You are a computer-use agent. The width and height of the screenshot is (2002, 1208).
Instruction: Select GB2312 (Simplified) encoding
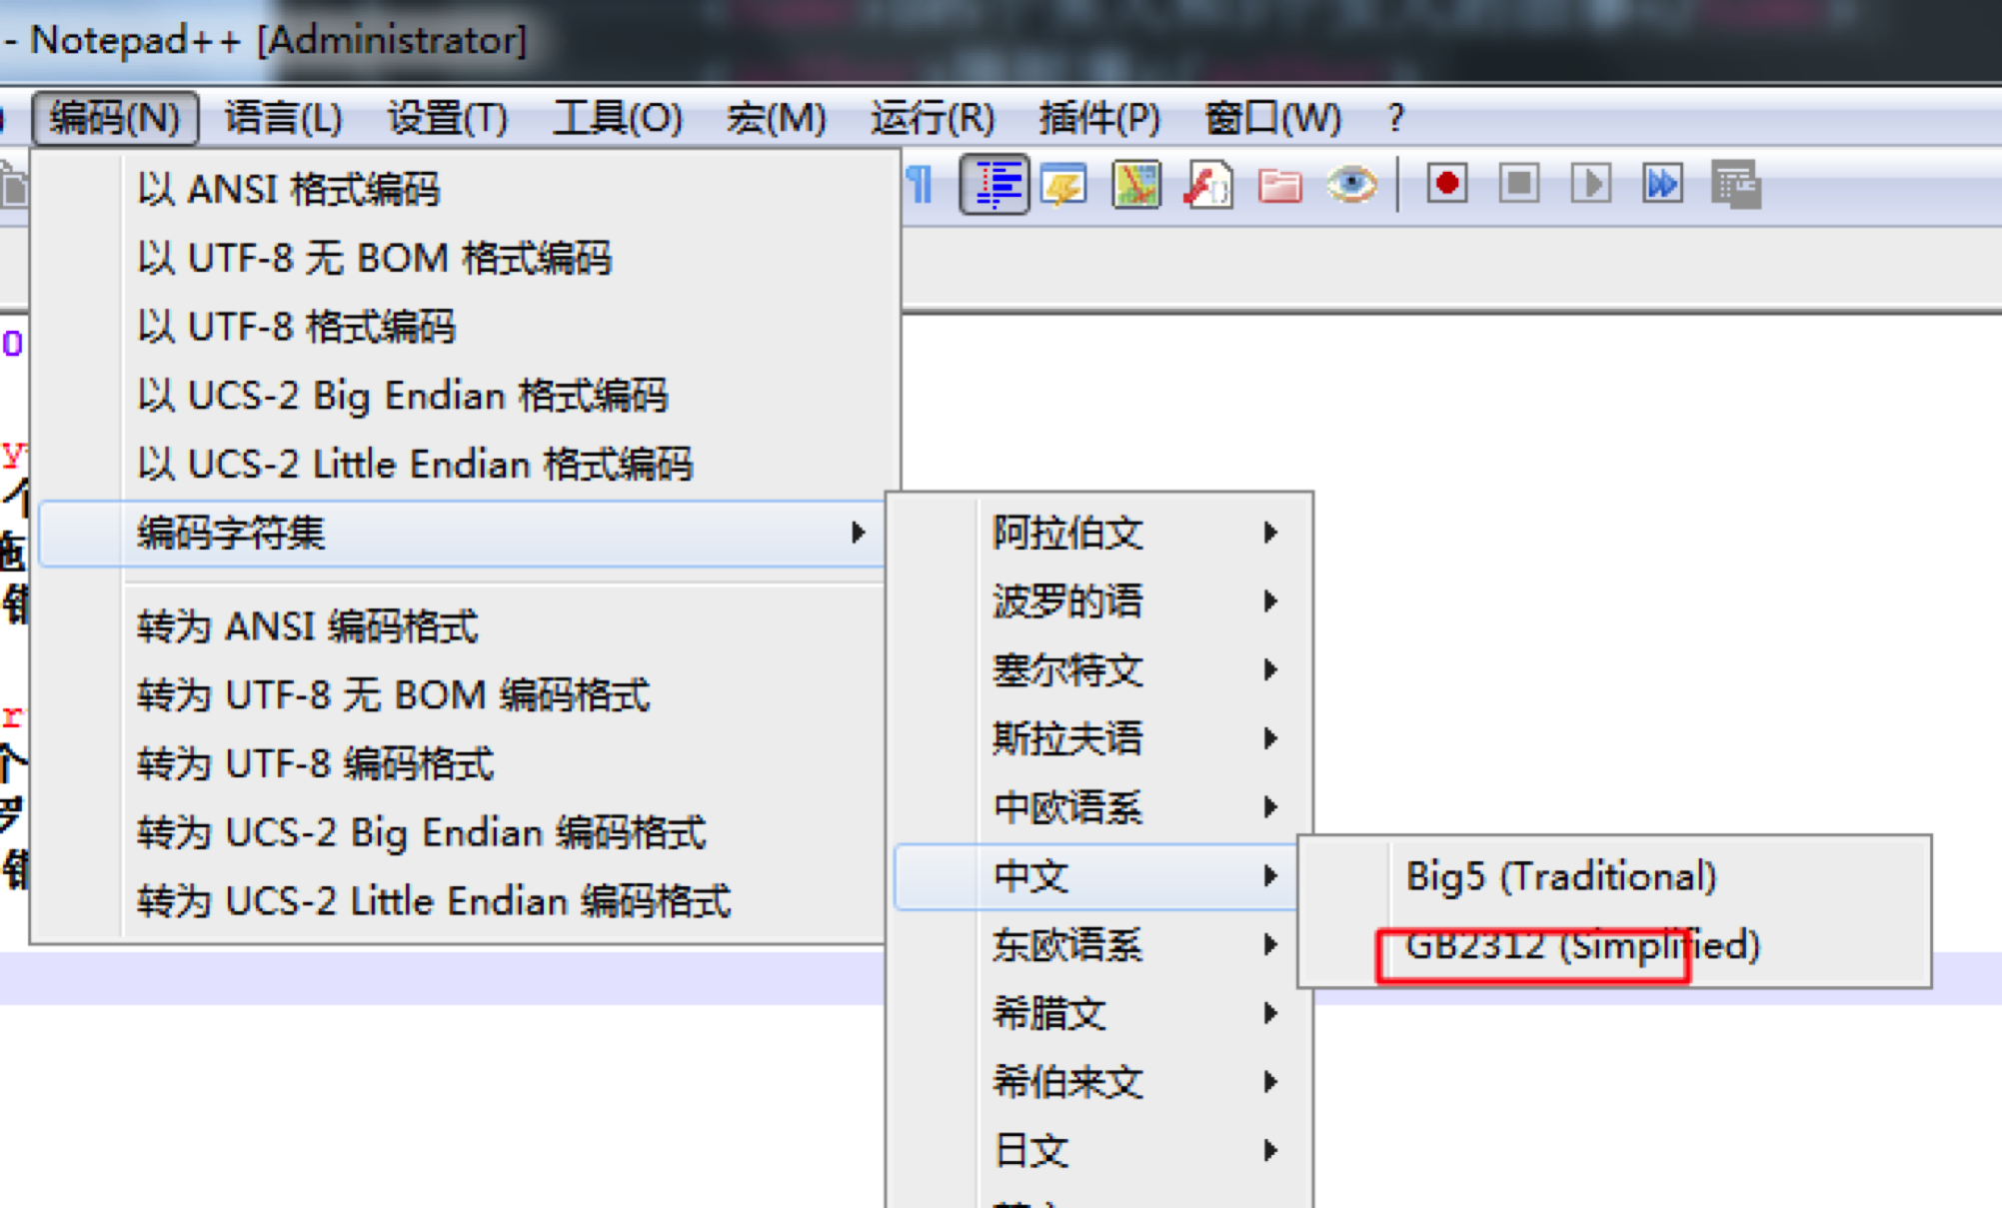point(1614,945)
